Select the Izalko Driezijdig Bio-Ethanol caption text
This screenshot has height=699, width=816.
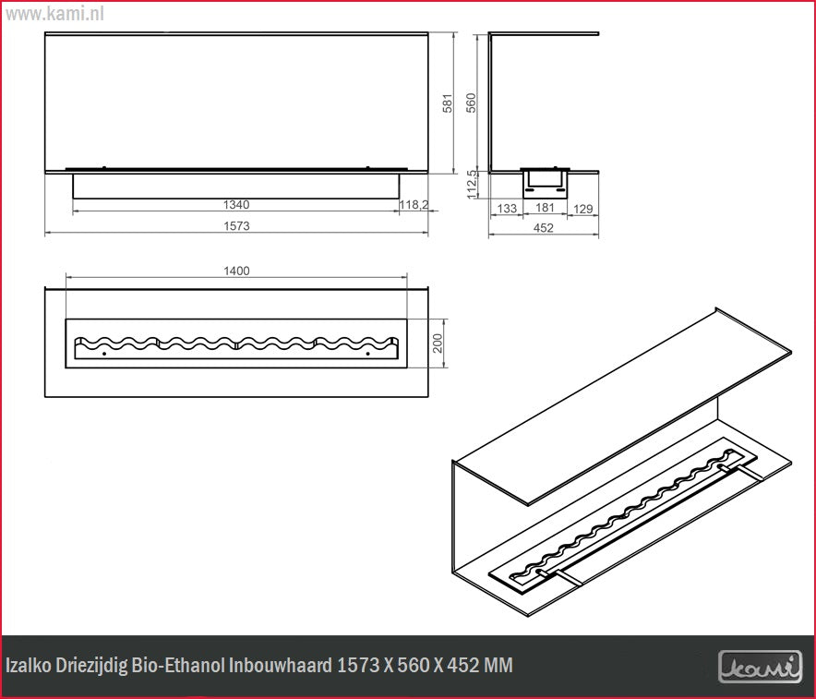[259, 666]
